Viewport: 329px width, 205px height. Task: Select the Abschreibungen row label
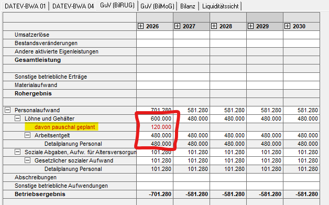tap(36, 178)
